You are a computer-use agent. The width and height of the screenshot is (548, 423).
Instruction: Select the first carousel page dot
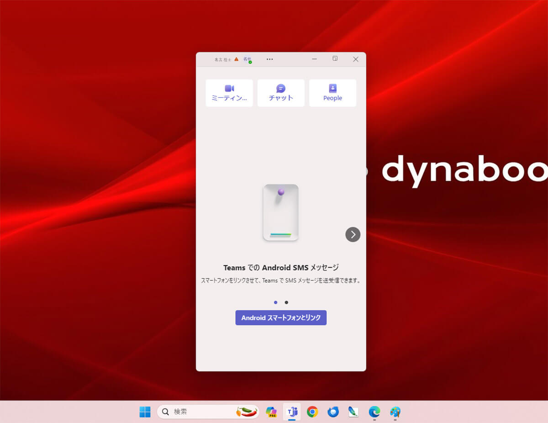(x=275, y=302)
